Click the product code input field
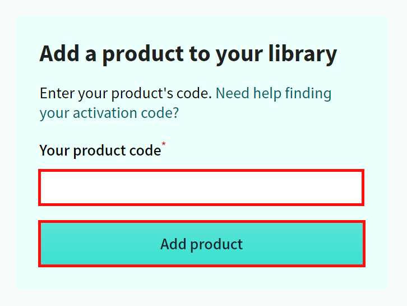407x306 pixels. tap(201, 188)
